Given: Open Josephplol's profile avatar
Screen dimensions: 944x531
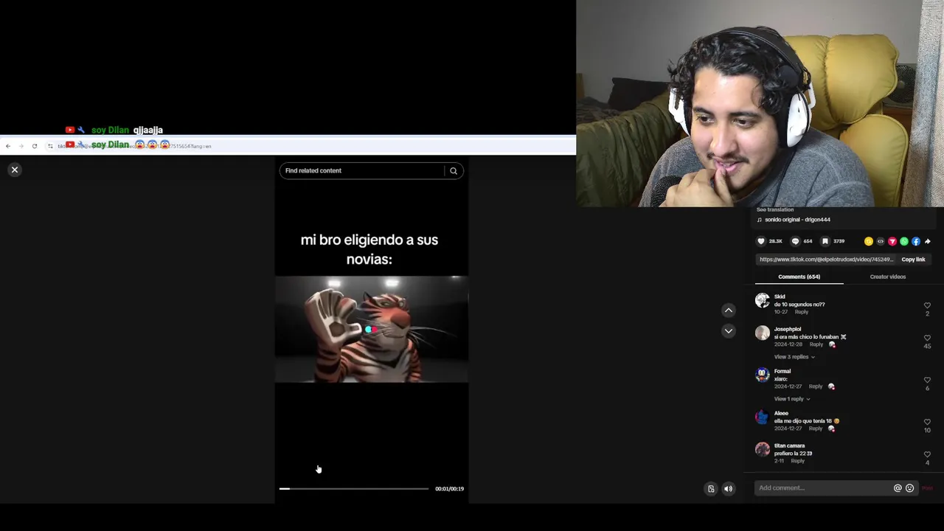Looking at the screenshot, I should coord(763,333).
